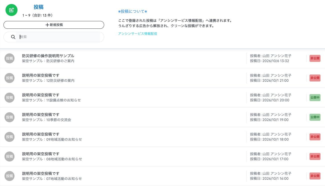Click the 投稿 avatar beside 07地域活動のお知らせ

9,176
